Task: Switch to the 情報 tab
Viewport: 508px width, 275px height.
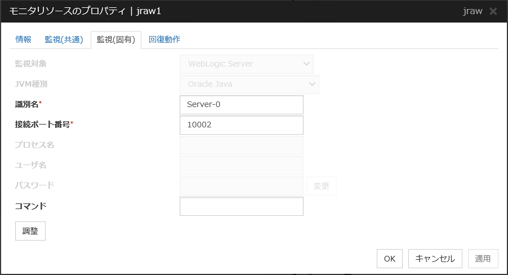Action: point(24,39)
